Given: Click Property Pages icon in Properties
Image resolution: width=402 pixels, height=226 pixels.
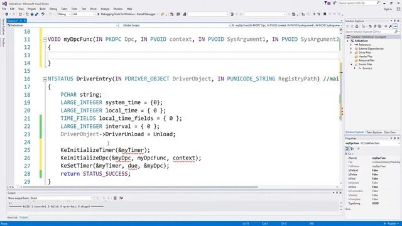Looking at the screenshot, I should [x=358, y=149].
